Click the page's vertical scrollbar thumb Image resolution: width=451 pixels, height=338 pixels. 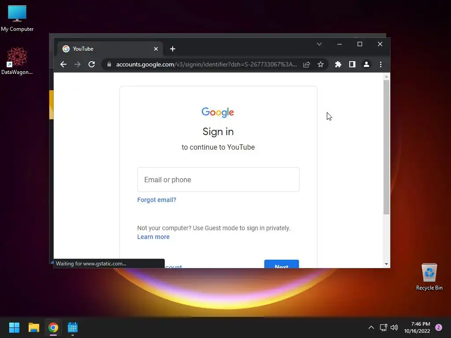pos(386,147)
